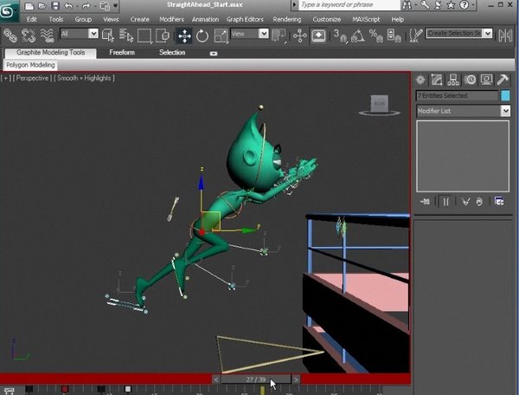
Task: Open the 3ds Max application button
Action: [9, 11]
